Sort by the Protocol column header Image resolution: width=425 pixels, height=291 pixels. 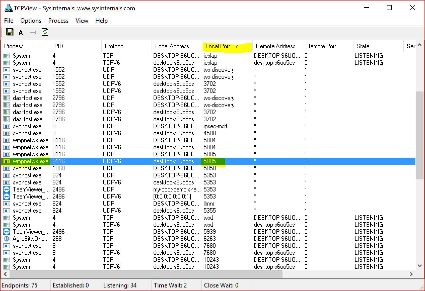(x=127, y=46)
